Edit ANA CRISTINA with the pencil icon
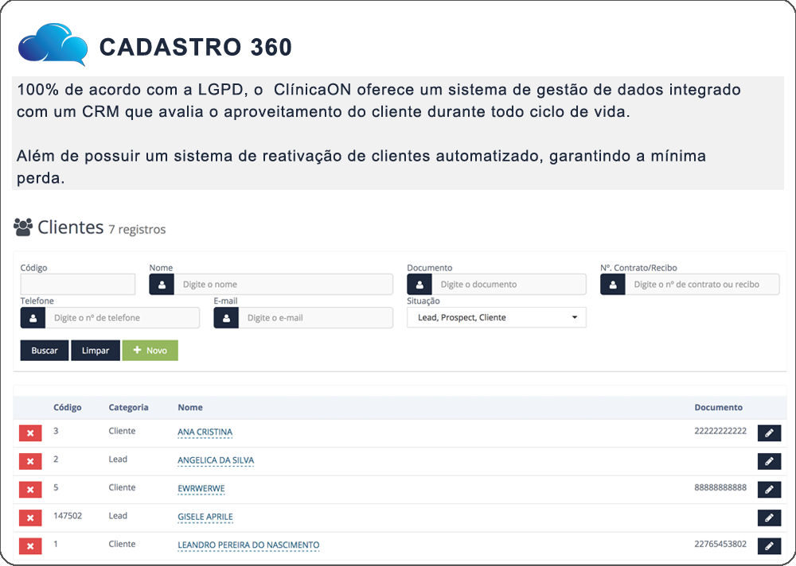Viewport: 796px width, 566px height. (769, 433)
